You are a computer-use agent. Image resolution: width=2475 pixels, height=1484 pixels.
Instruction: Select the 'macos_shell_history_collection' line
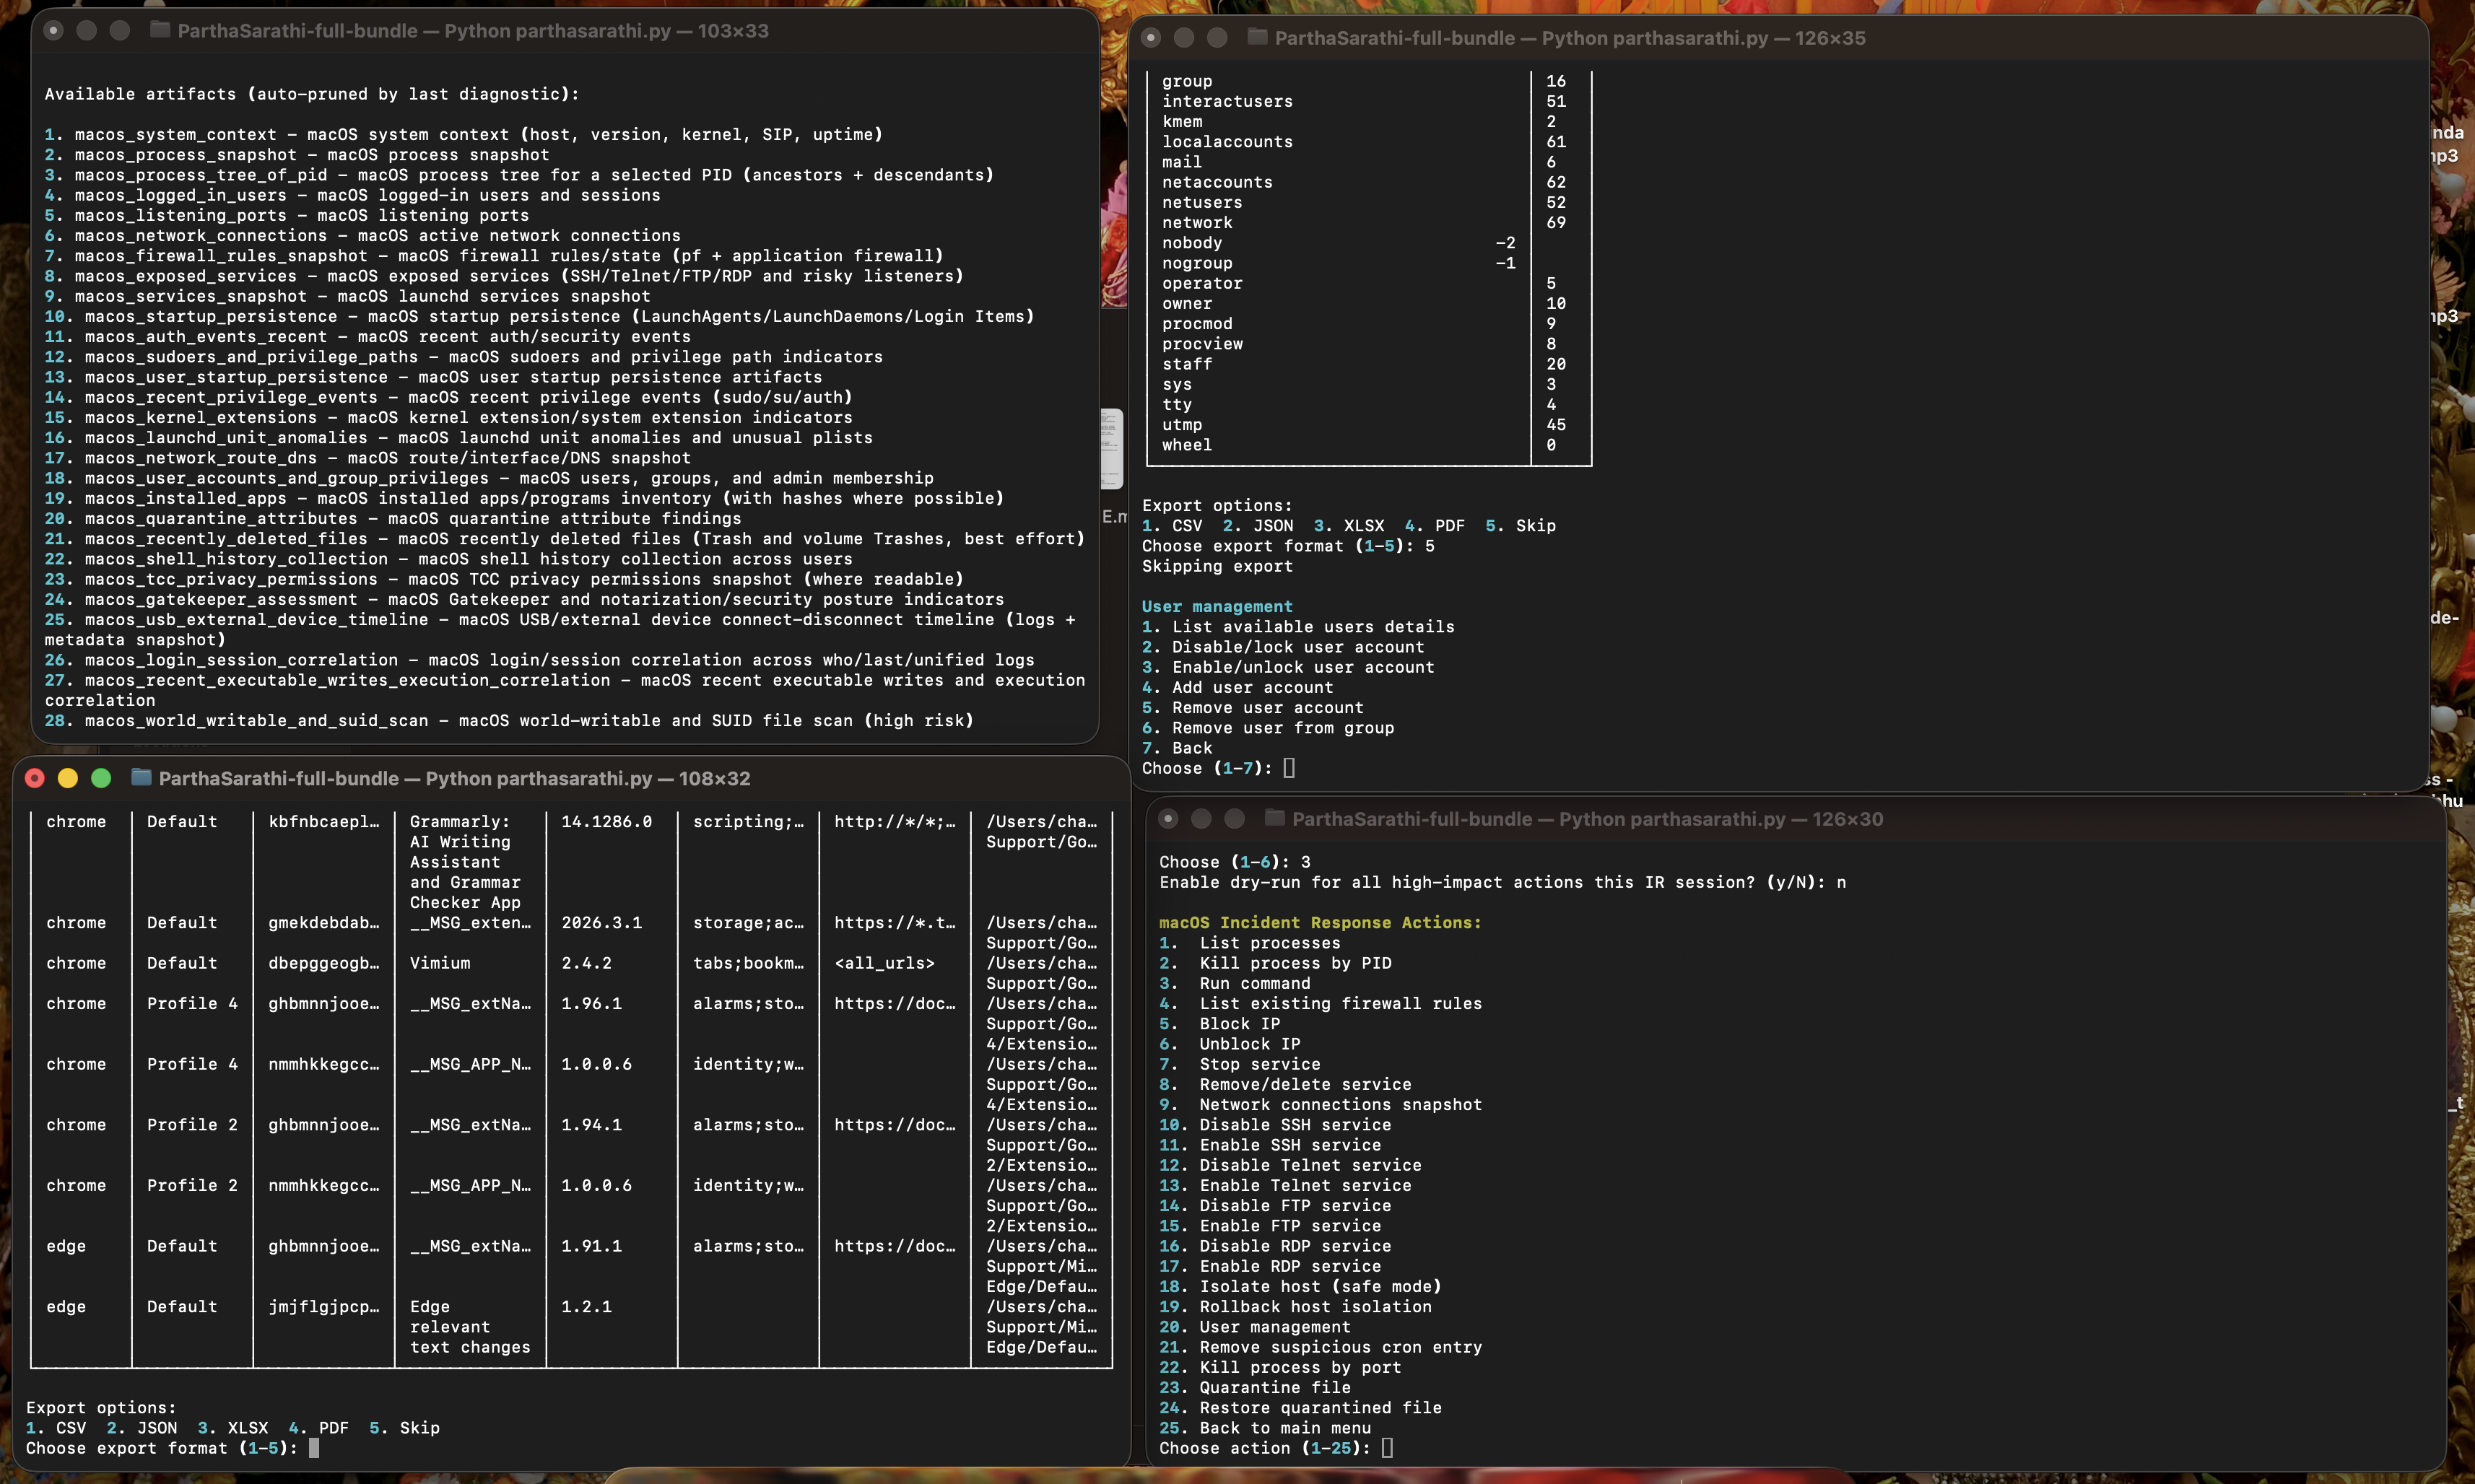[x=449, y=559]
